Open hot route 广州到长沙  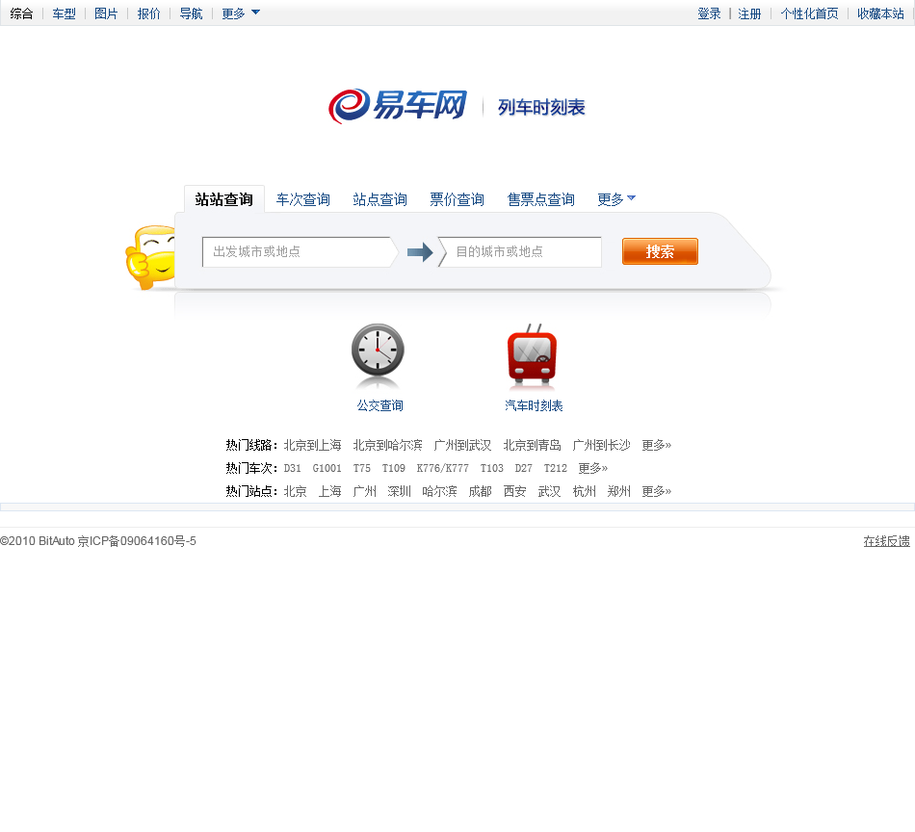(x=602, y=445)
